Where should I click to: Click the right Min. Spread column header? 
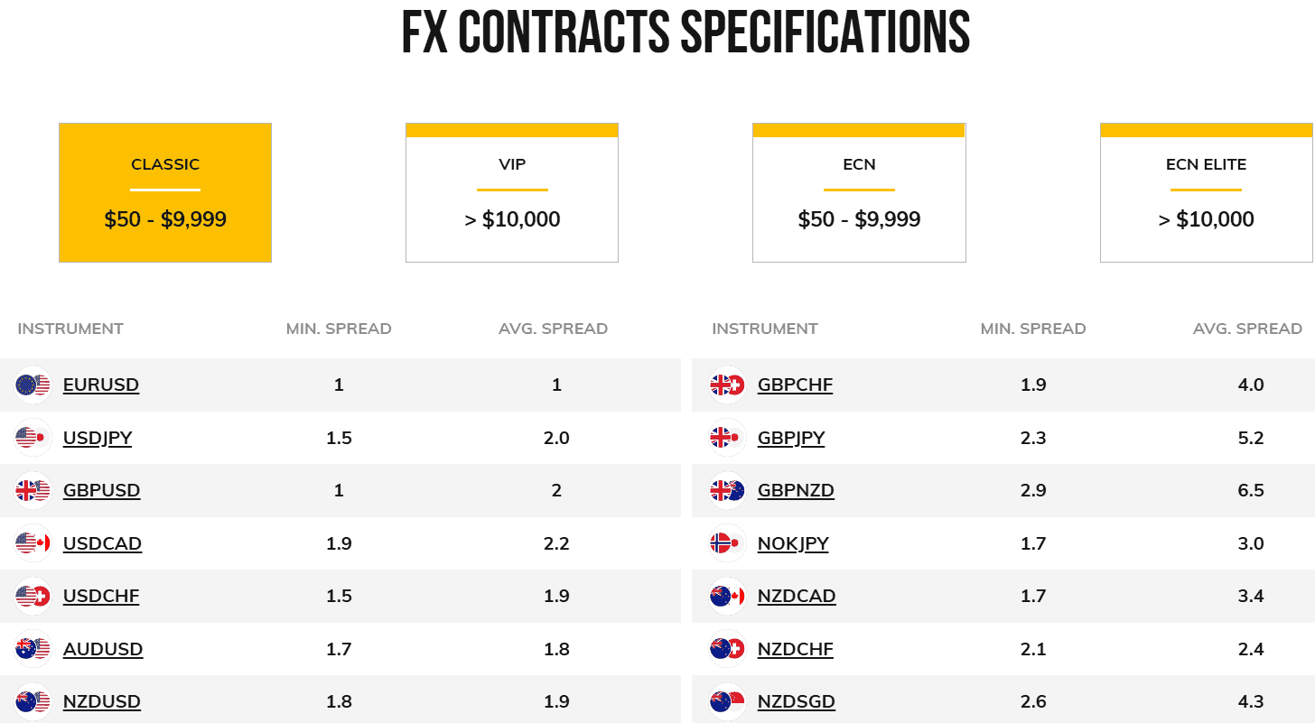(1033, 329)
